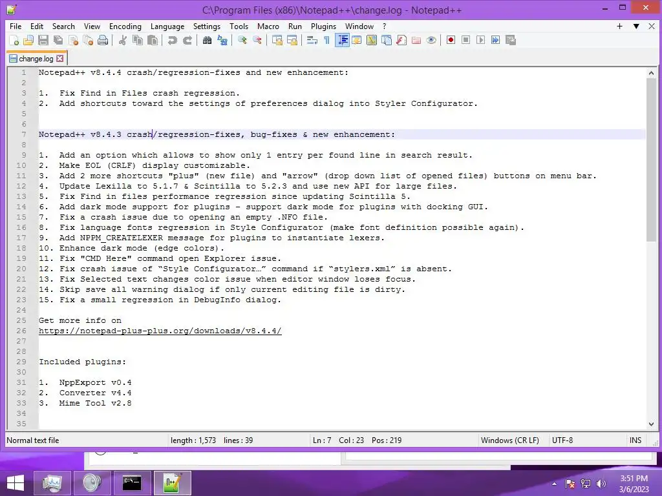Open the Plugins menu
The image size is (662, 496).
(323, 26)
